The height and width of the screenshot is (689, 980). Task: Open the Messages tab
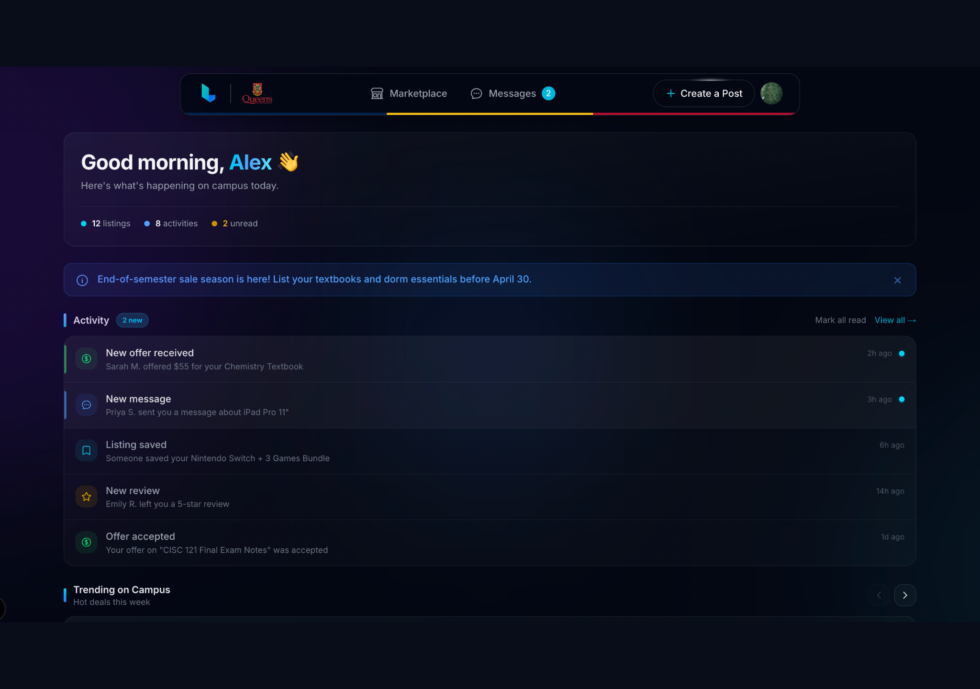512,94
